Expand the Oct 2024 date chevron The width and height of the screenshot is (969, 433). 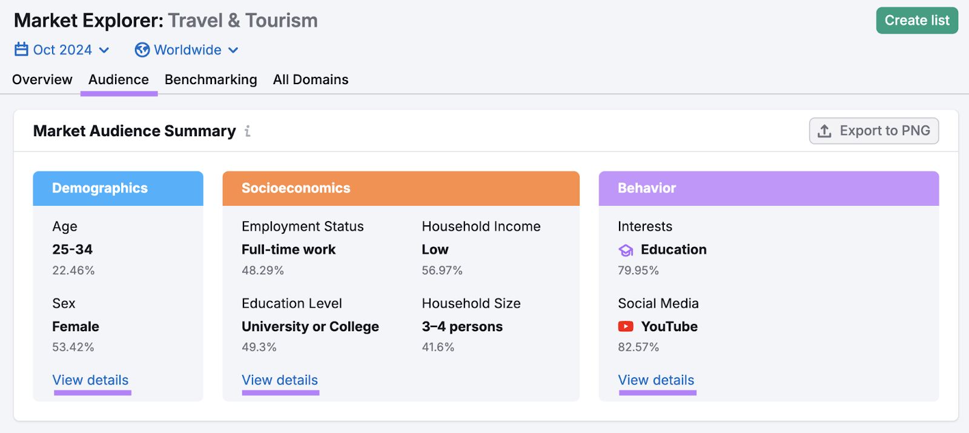tap(104, 50)
